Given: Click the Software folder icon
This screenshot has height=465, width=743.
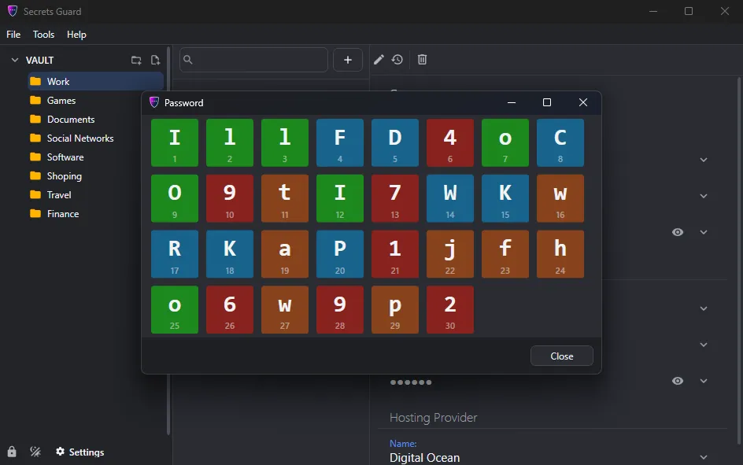Looking at the screenshot, I should [35, 157].
